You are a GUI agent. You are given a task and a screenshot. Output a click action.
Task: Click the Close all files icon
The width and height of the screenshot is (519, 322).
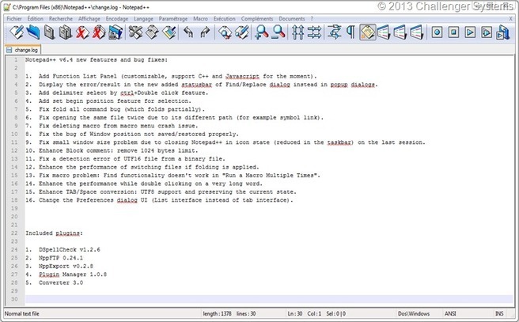(x=98, y=32)
